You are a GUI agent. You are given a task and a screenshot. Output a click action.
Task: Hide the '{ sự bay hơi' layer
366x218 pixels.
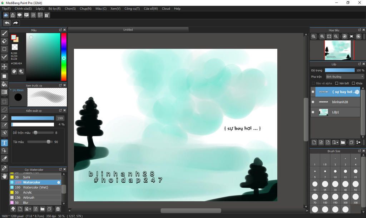[x=313, y=92]
